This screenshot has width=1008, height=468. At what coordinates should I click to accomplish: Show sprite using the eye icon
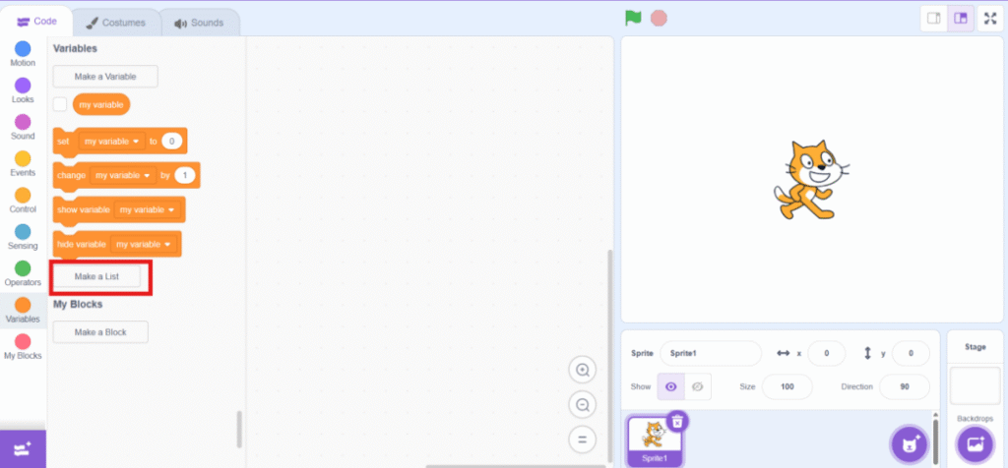(x=671, y=386)
